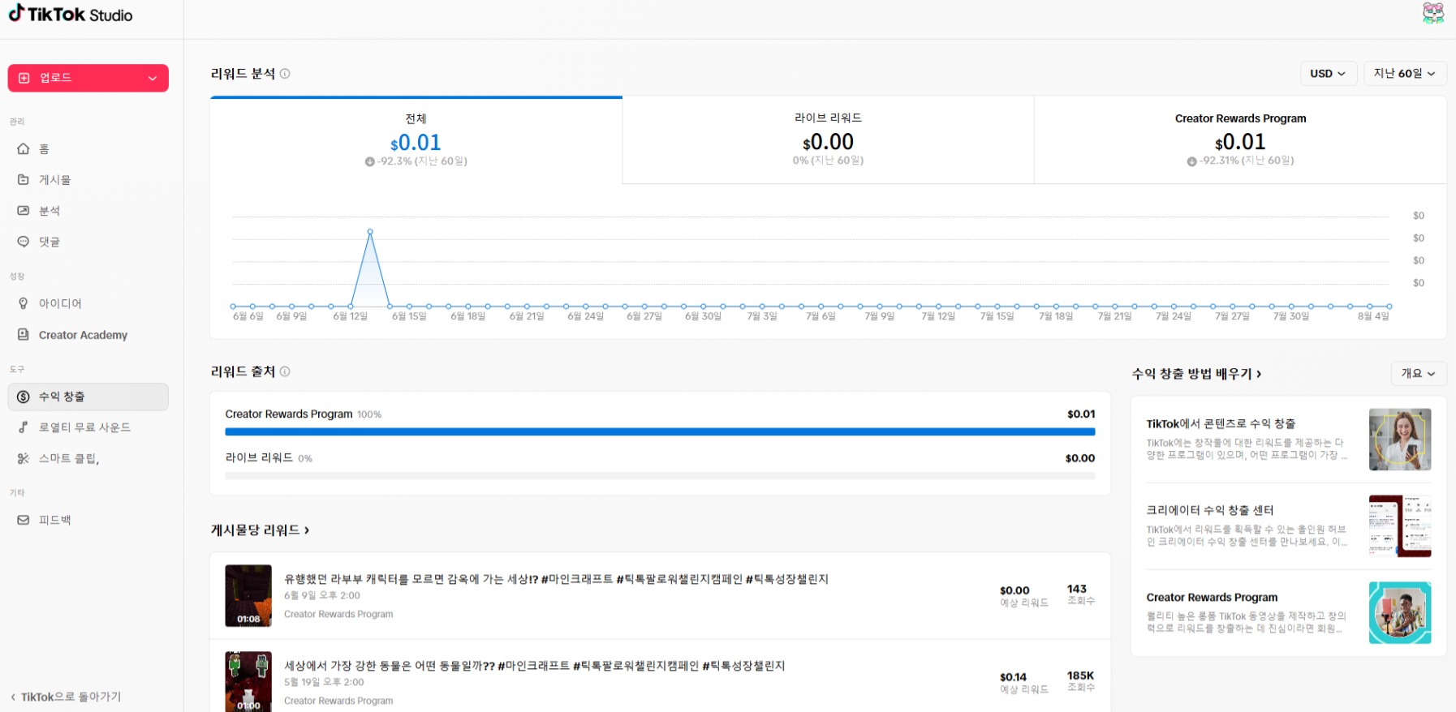Open Creator Academy in the sidebar

click(88, 335)
